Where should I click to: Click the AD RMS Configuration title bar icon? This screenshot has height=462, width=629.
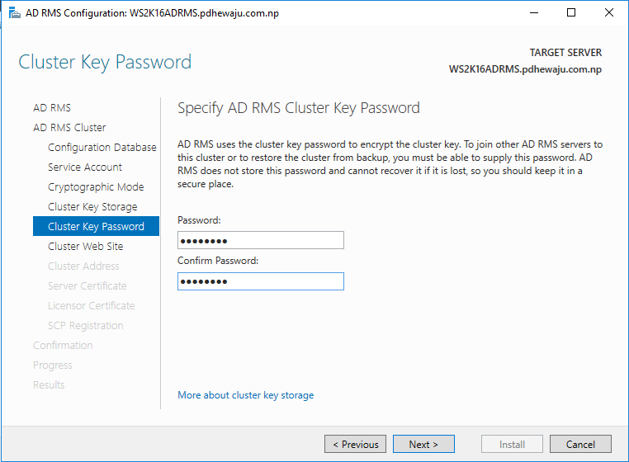14,13
